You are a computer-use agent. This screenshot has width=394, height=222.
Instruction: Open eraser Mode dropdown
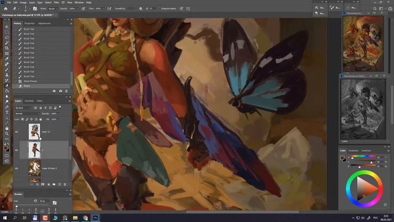[x=52, y=9]
